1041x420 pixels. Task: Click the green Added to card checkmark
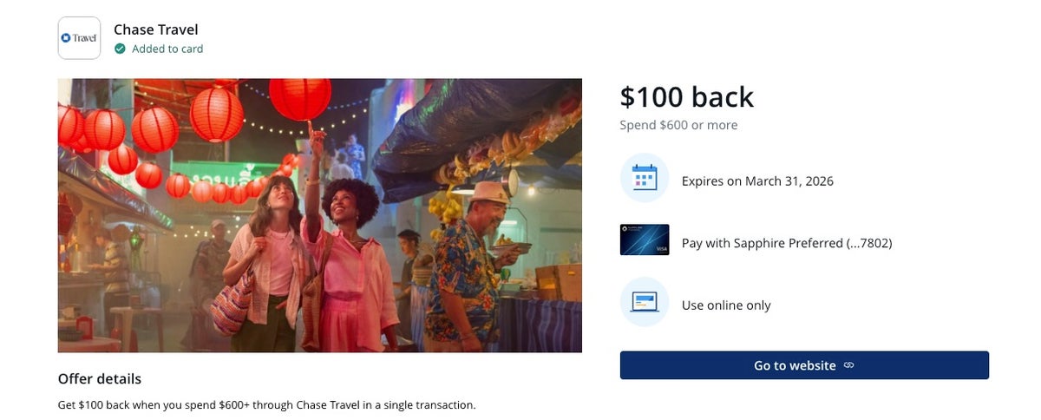point(120,49)
